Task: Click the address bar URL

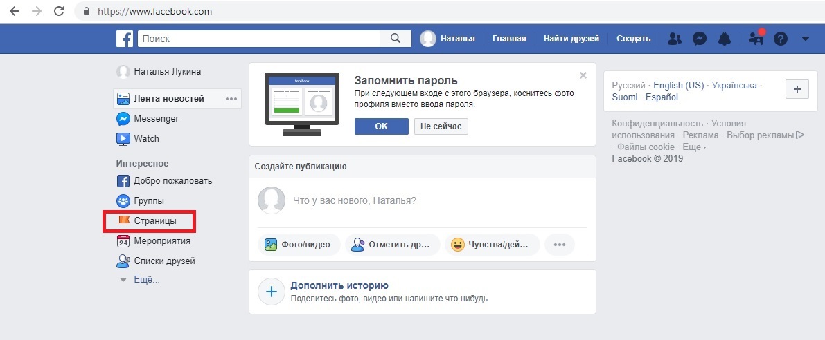Action: [154, 11]
